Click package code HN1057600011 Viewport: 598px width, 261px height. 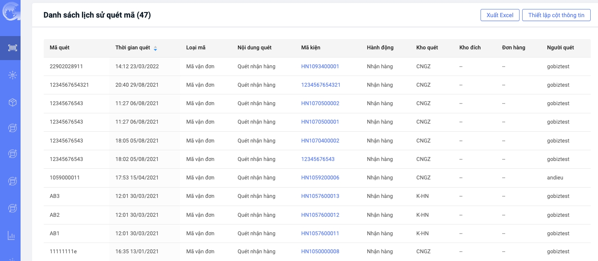pos(320,234)
